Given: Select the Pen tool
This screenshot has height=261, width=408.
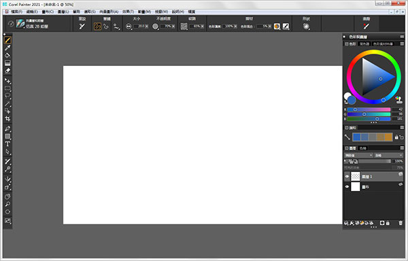Looking at the screenshot, I should (x=7, y=129).
